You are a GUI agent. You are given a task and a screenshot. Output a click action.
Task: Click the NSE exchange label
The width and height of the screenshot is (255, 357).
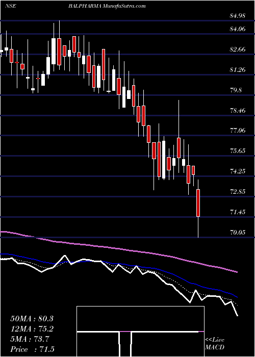pos(11,6)
